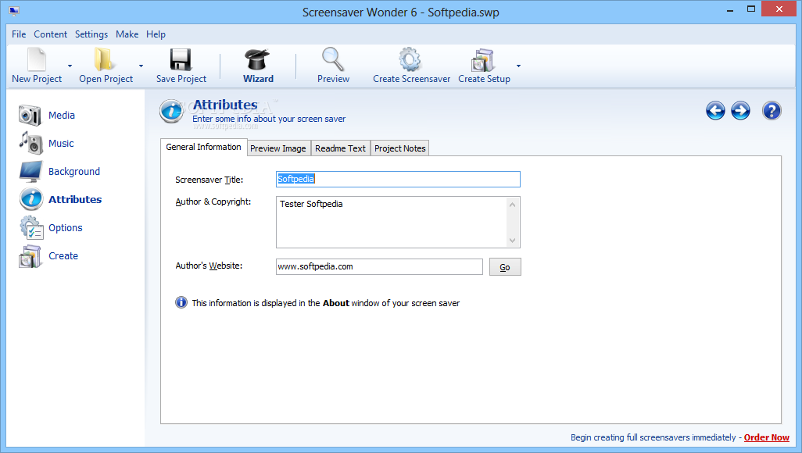Click the Create Setup package icon
802x453 pixels.
(x=483, y=60)
